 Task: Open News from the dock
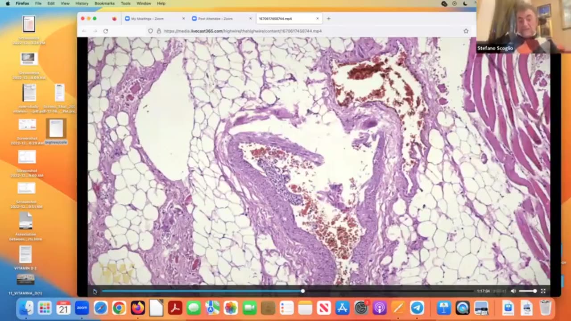click(324, 308)
